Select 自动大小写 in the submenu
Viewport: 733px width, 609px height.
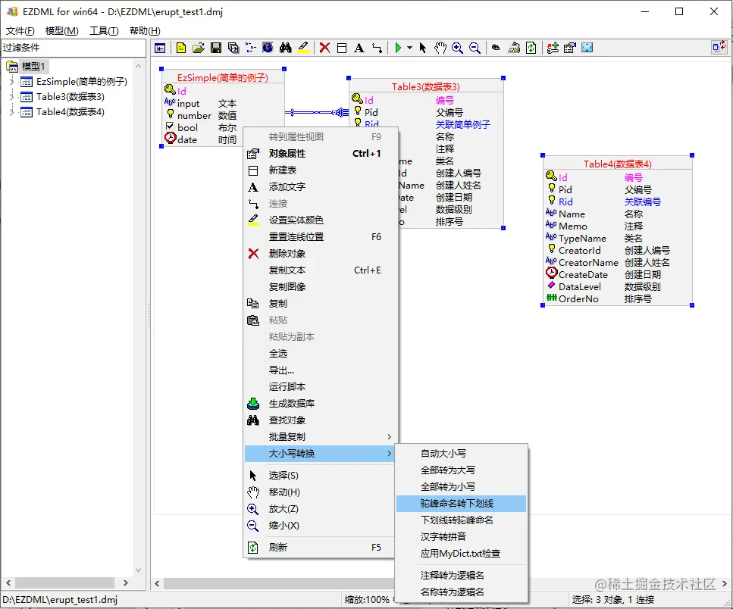tap(461, 454)
